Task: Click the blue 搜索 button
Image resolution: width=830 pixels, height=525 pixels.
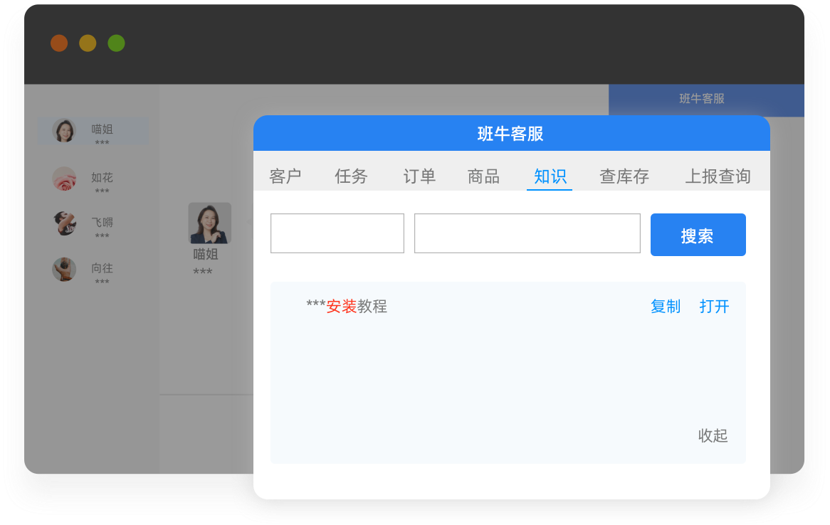Action: pyautogui.click(x=698, y=235)
